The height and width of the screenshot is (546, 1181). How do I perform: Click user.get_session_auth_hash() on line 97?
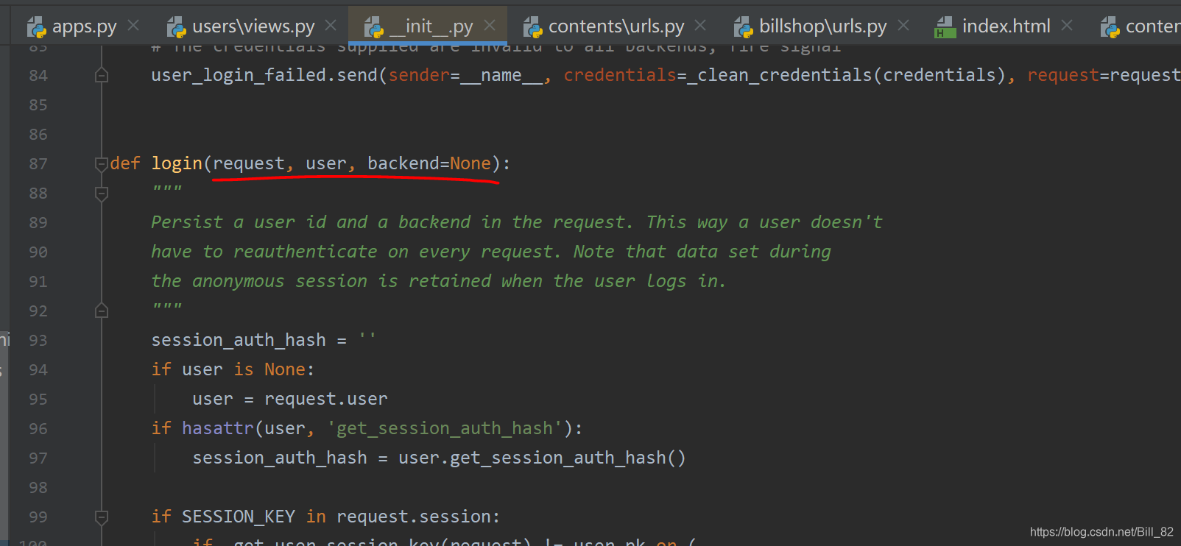(542, 458)
